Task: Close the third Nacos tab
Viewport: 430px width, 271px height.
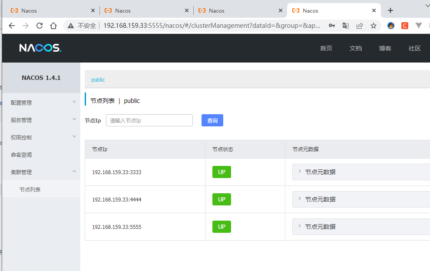Action: pos(280,10)
